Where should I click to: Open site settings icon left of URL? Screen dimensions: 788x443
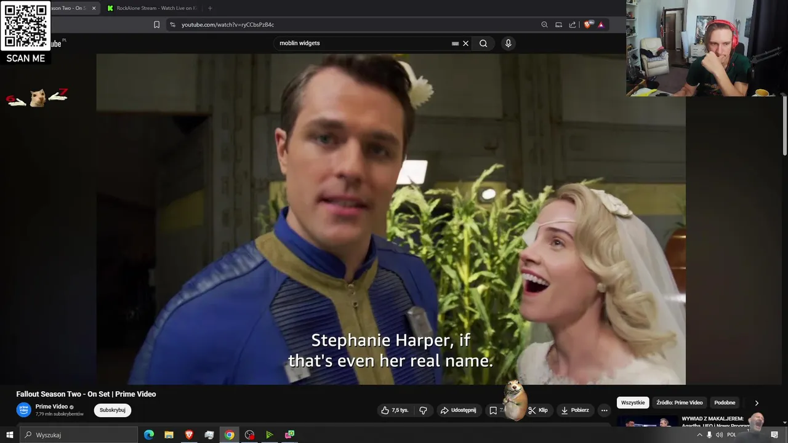[172, 25]
